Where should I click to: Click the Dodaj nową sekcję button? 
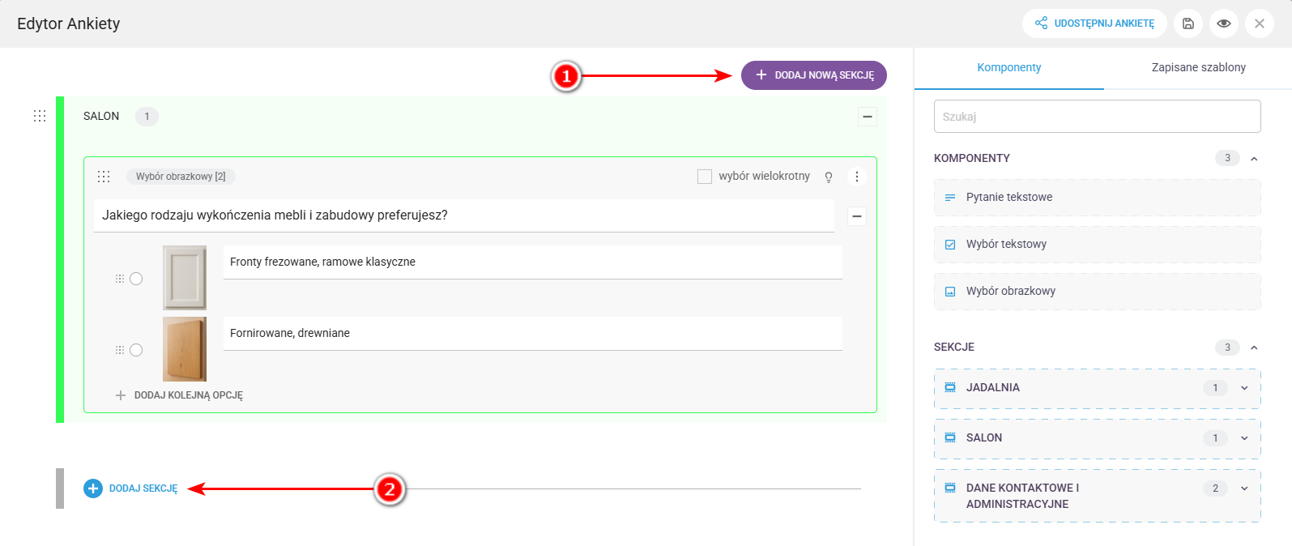[x=813, y=75]
